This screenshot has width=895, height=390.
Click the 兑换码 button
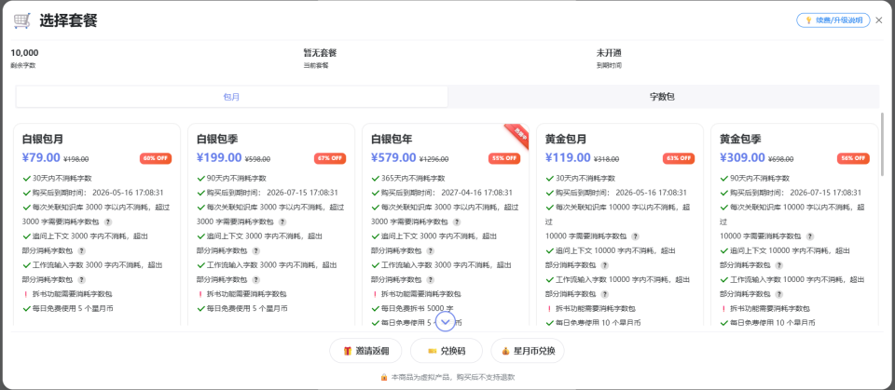click(x=447, y=351)
